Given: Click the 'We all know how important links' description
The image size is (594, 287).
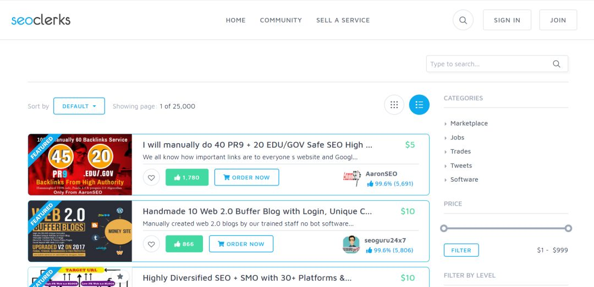Looking at the screenshot, I should tap(250, 157).
